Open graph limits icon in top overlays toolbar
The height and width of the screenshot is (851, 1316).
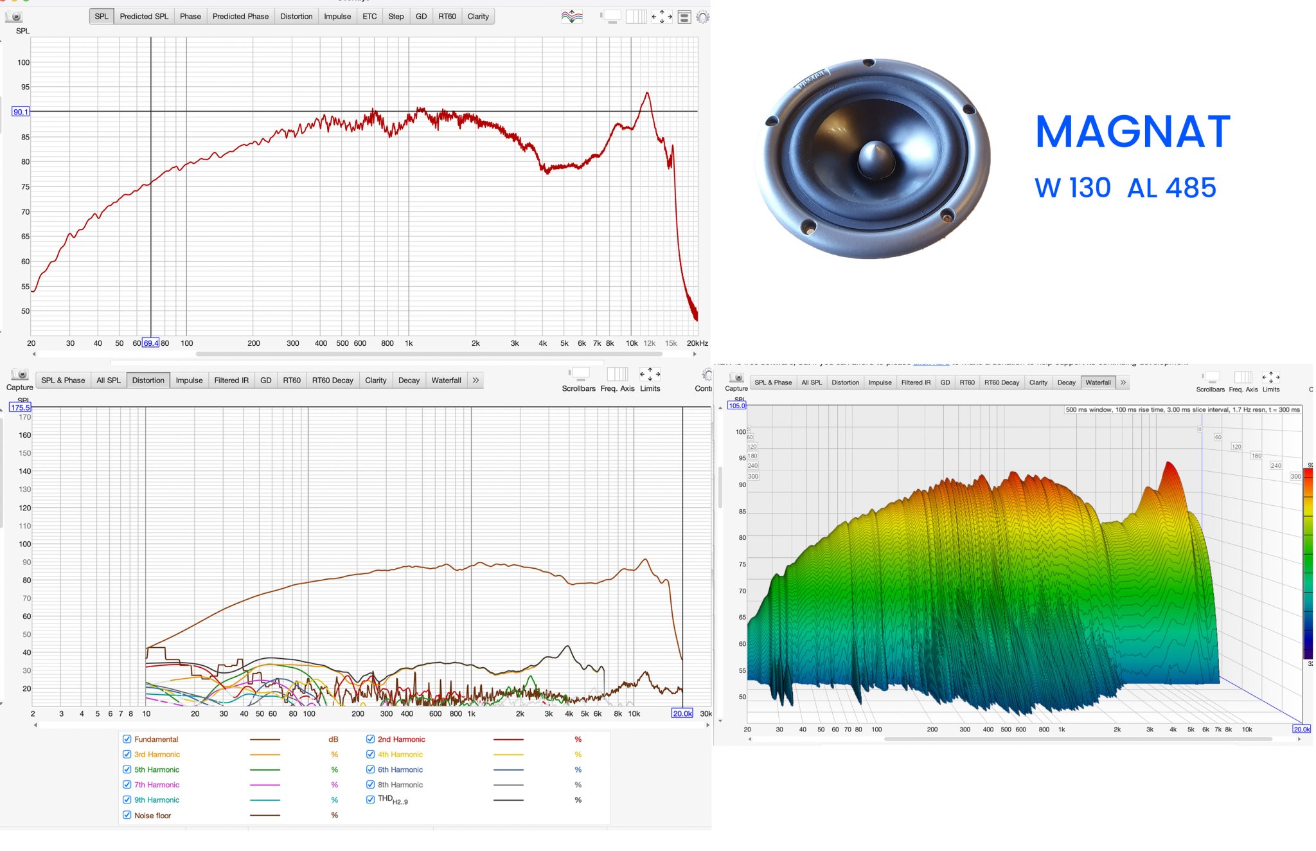click(662, 17)
